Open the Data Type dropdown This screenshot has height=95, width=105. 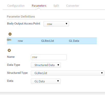pos(46,65)
